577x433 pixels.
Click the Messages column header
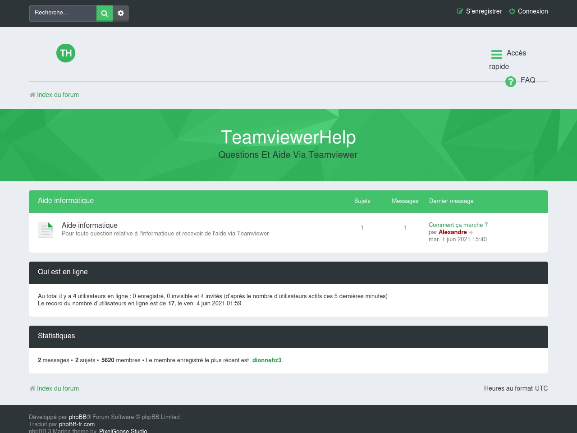(x=405, y=201)
